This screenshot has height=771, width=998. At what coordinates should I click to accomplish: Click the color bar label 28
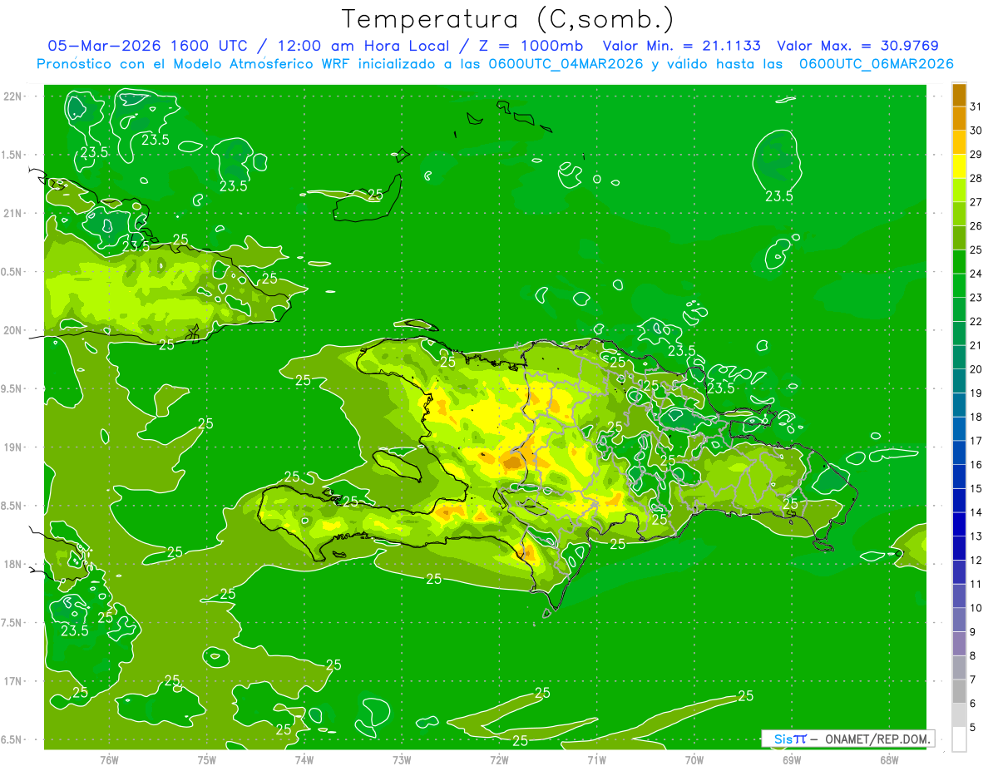(976, 178)
